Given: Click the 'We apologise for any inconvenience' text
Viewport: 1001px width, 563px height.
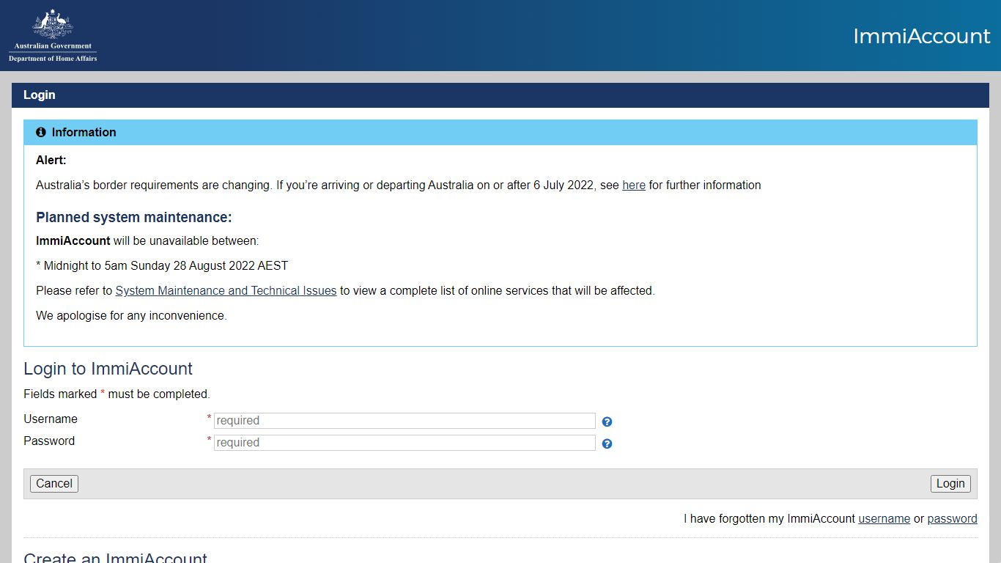Looking at the screenshot, I should tap(131, 316).
